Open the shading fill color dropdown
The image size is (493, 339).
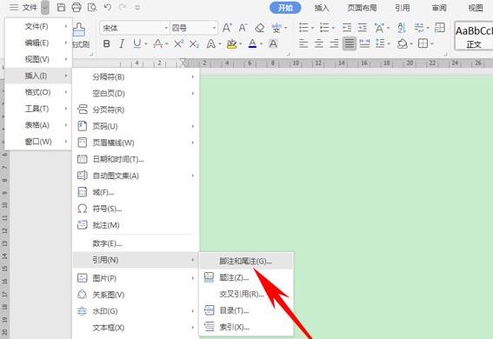pyautogui.click(x=411, y=44)
